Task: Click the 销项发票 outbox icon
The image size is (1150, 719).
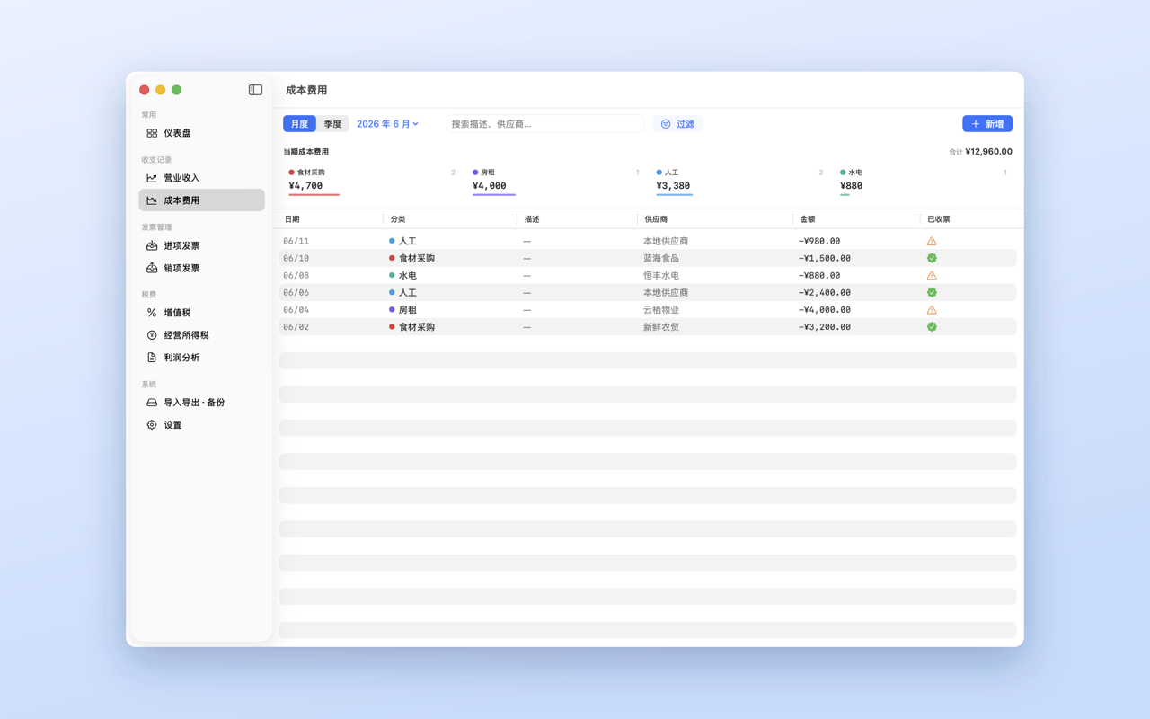Action: (152, 268)
